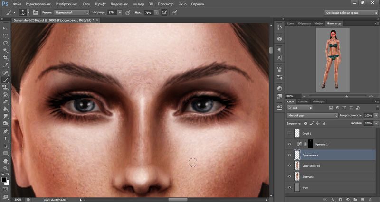Click the foreground black color swatch
This screenshot has width=380, height=202.
(4, 180)
